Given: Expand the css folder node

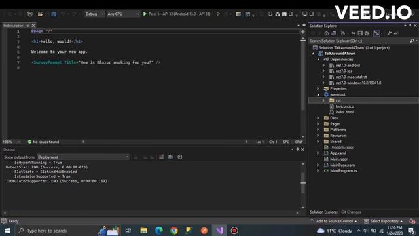Looking at the screenshot, I should pyautogui.click(x=323, y=100).
